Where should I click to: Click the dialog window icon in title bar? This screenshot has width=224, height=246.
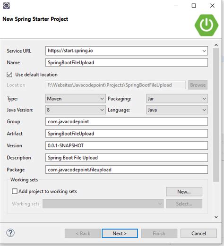(7, 6)
